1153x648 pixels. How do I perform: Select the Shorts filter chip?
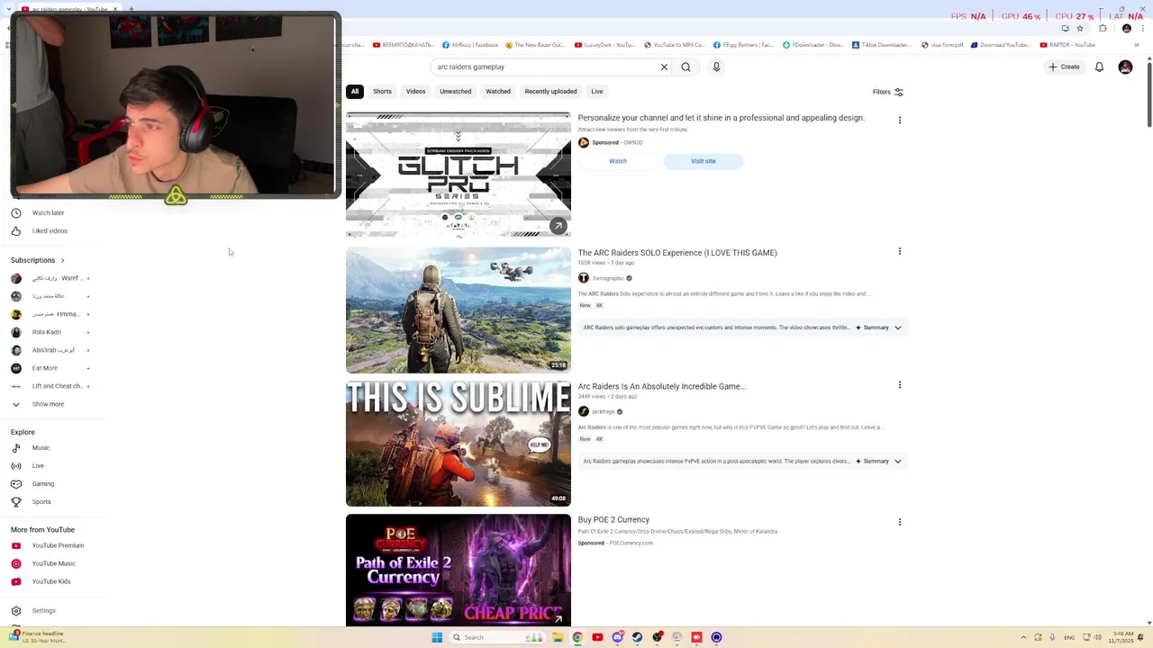point(382,92)
